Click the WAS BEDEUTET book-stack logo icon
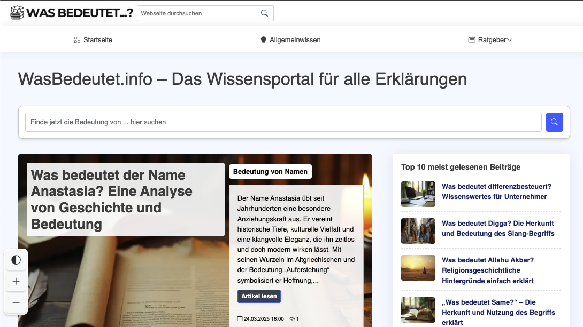 [x=17, y=12]
